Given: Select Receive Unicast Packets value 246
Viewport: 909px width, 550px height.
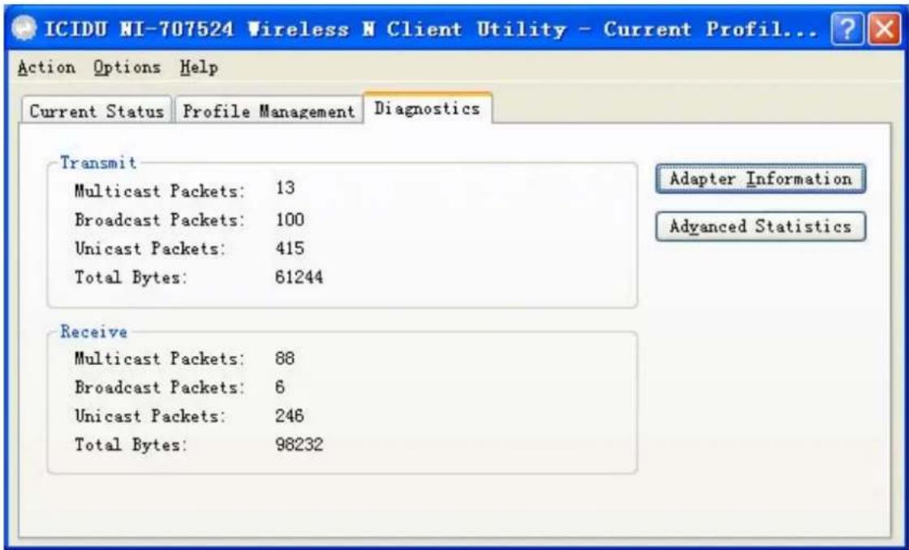Looking at the screenshot, I should point(289,415).
